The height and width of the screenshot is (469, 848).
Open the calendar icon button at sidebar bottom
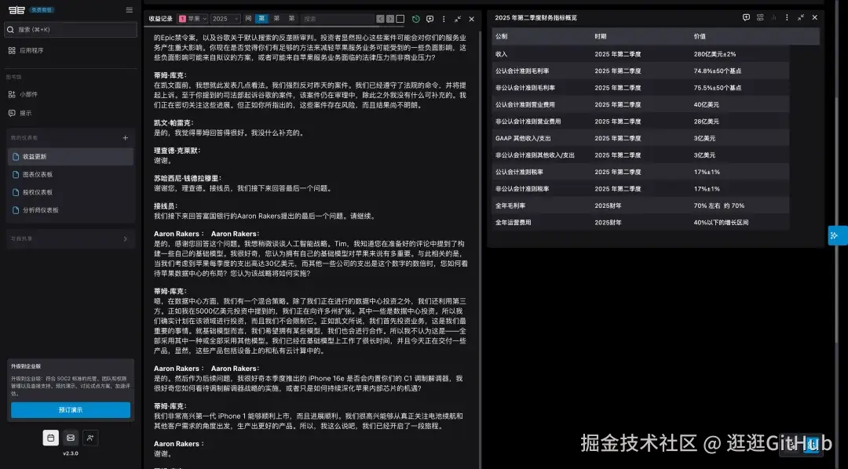coord(51,438)
